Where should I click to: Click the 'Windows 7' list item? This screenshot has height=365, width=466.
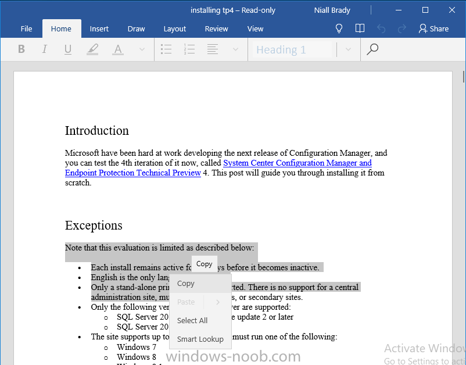coord(137,347)
